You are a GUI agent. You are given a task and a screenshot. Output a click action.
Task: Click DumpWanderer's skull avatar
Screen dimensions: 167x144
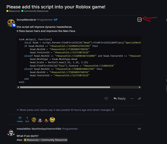click(11, 23)
